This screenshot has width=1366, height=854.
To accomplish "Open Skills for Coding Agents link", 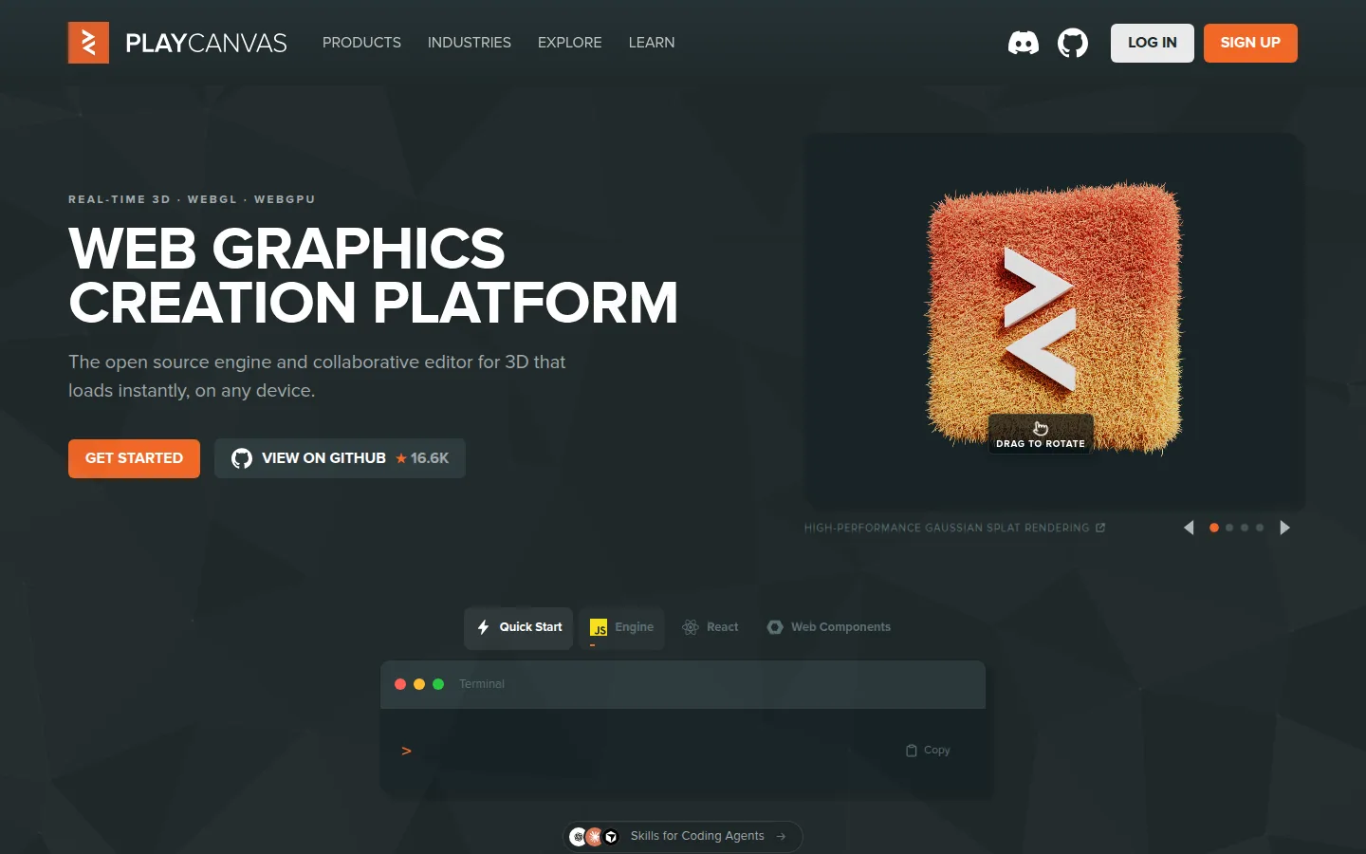I will click(x=683, y=836).
